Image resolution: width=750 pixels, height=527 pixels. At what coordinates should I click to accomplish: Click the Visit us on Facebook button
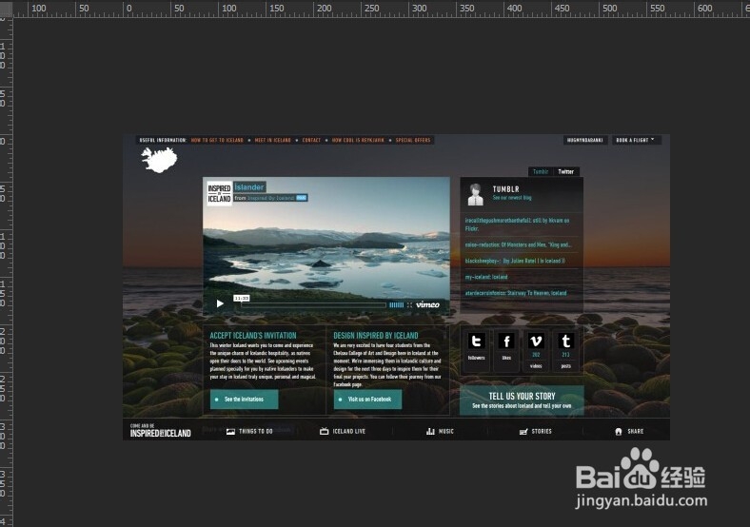367,400
